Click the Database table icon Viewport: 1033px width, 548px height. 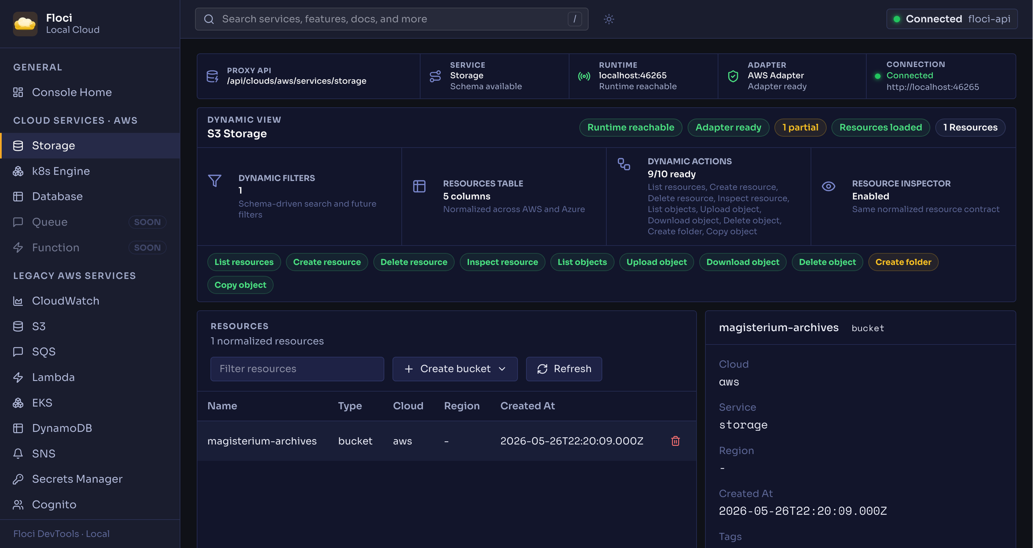pyautogui.click(x=18, y=197)
